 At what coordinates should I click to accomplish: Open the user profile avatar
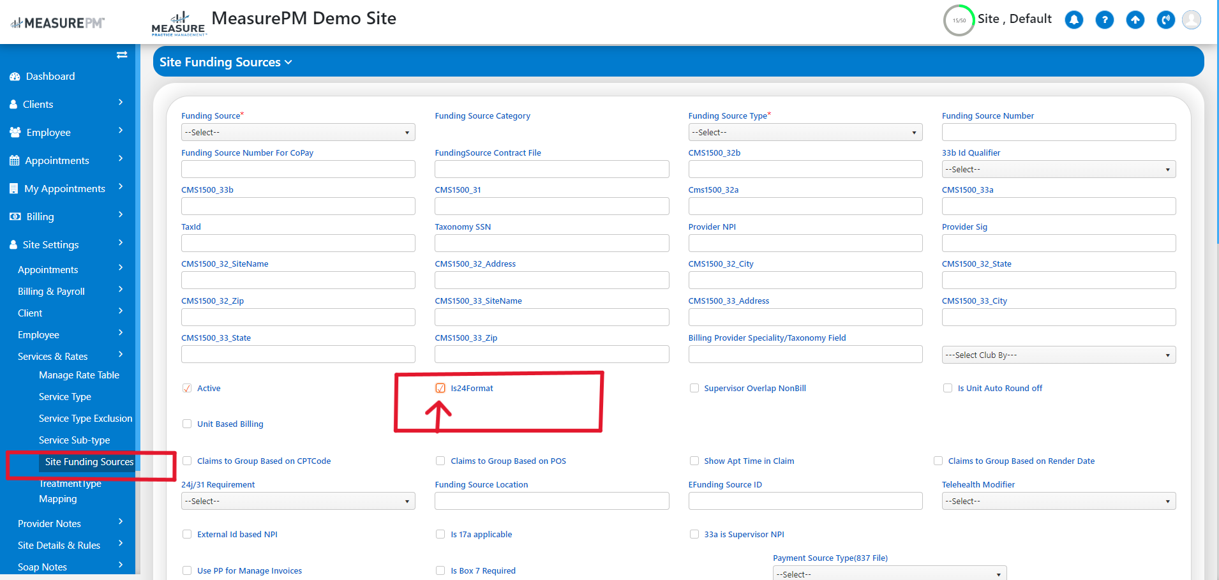(x=1192, y=20)
